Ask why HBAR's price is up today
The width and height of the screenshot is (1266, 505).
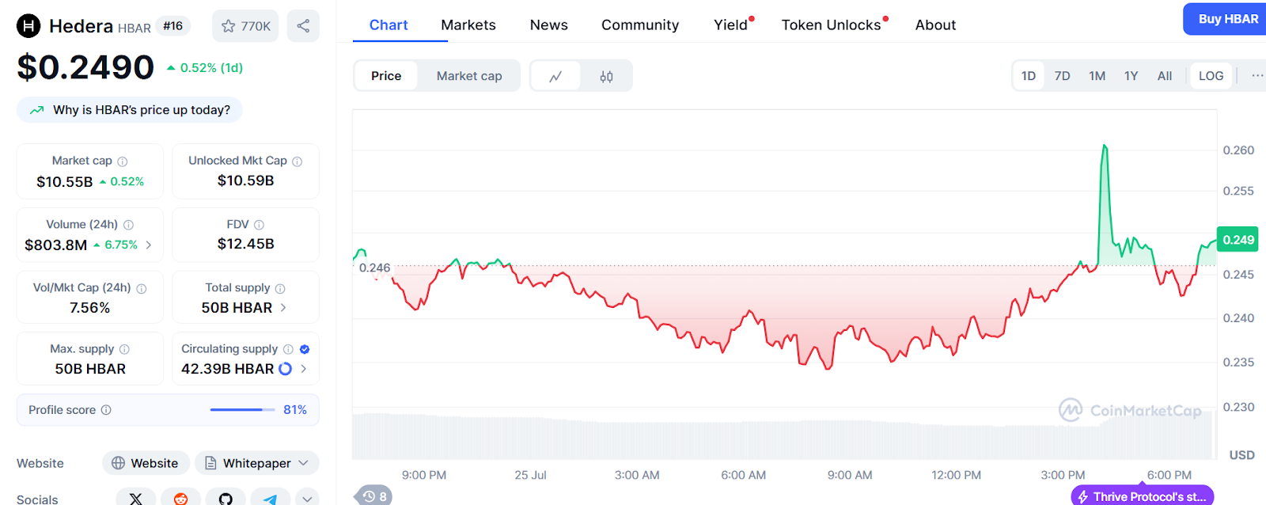tap(130, 110)
